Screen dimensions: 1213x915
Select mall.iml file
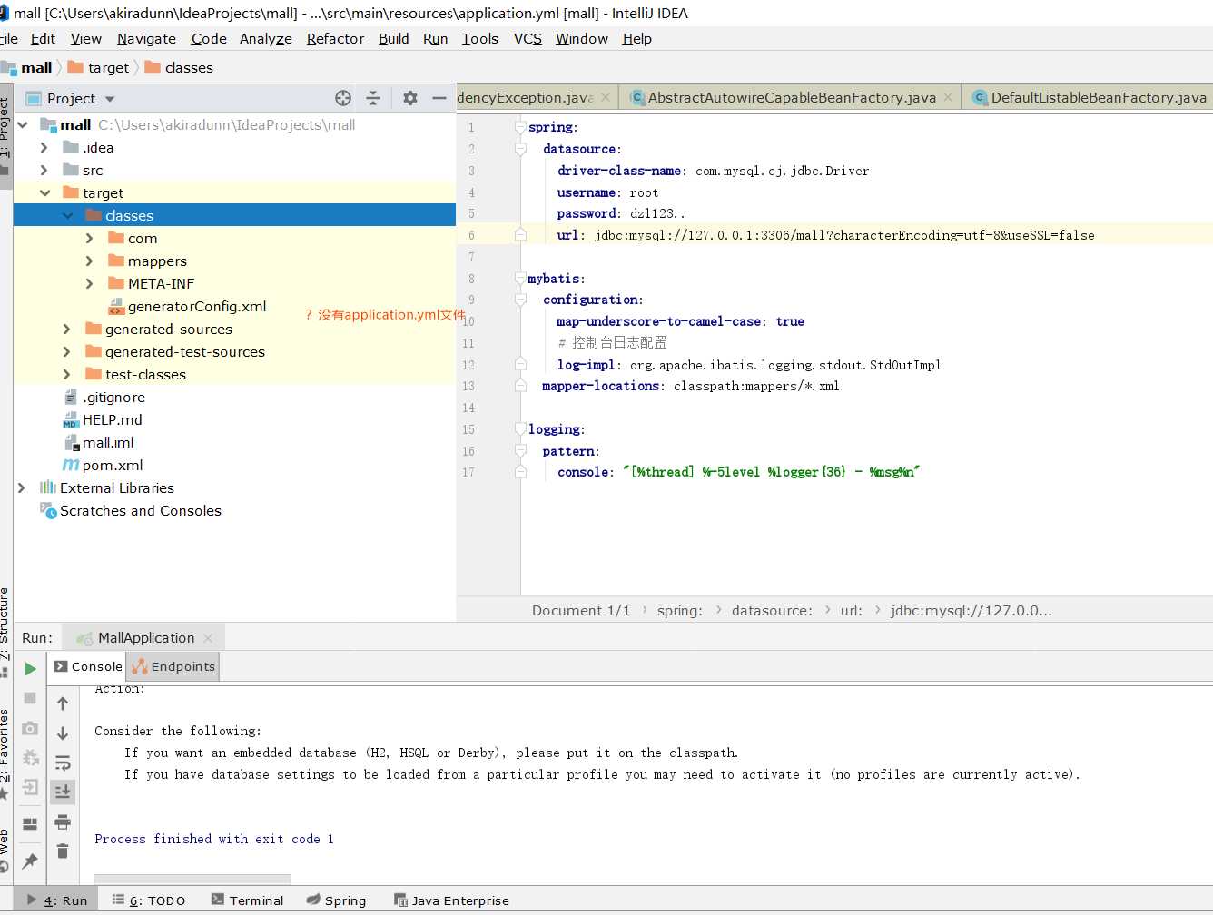pyautogui.click(x=108, y=442)
